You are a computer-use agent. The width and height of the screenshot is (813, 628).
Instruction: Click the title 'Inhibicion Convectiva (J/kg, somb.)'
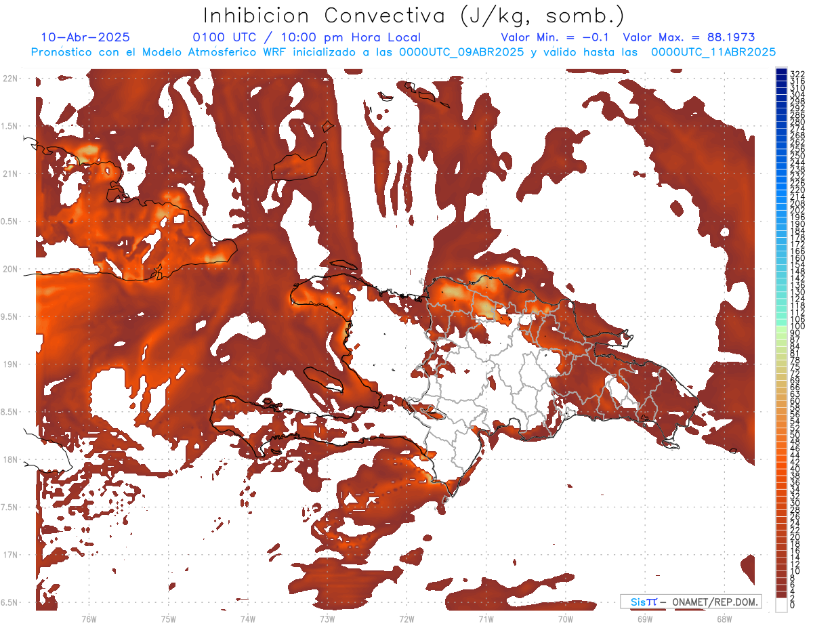click(x=414, y=16)
